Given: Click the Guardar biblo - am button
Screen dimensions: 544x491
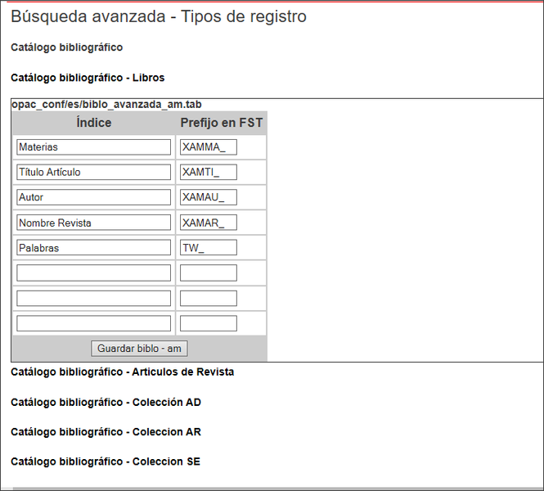Looking at the screenshot, I should (x=139, y=349).
